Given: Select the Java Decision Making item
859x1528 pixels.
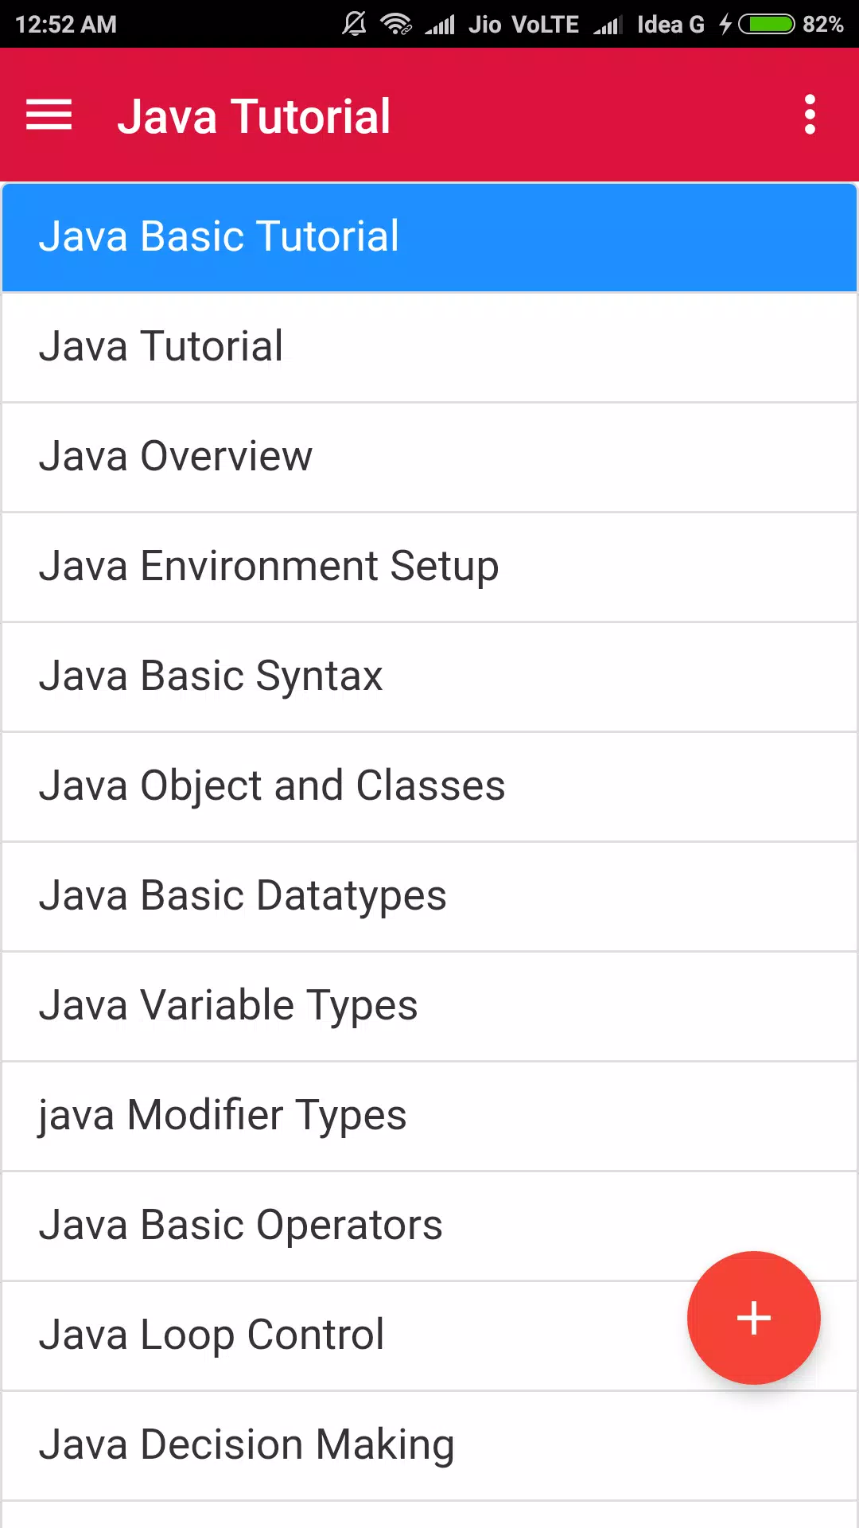Looking at the screenshot, I should point(429,1446).
